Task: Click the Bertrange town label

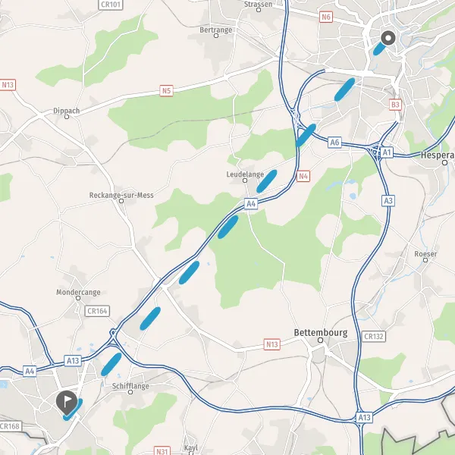Action: coord(216,30)
